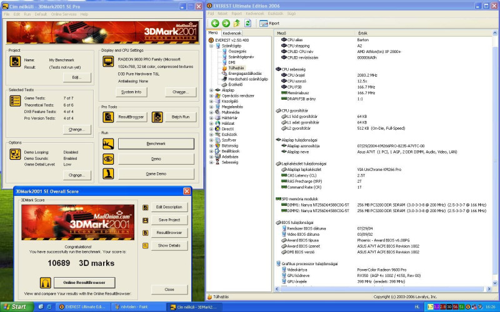
Task: Expand the Operációs rendszer tree node
Action: (211, 95)
